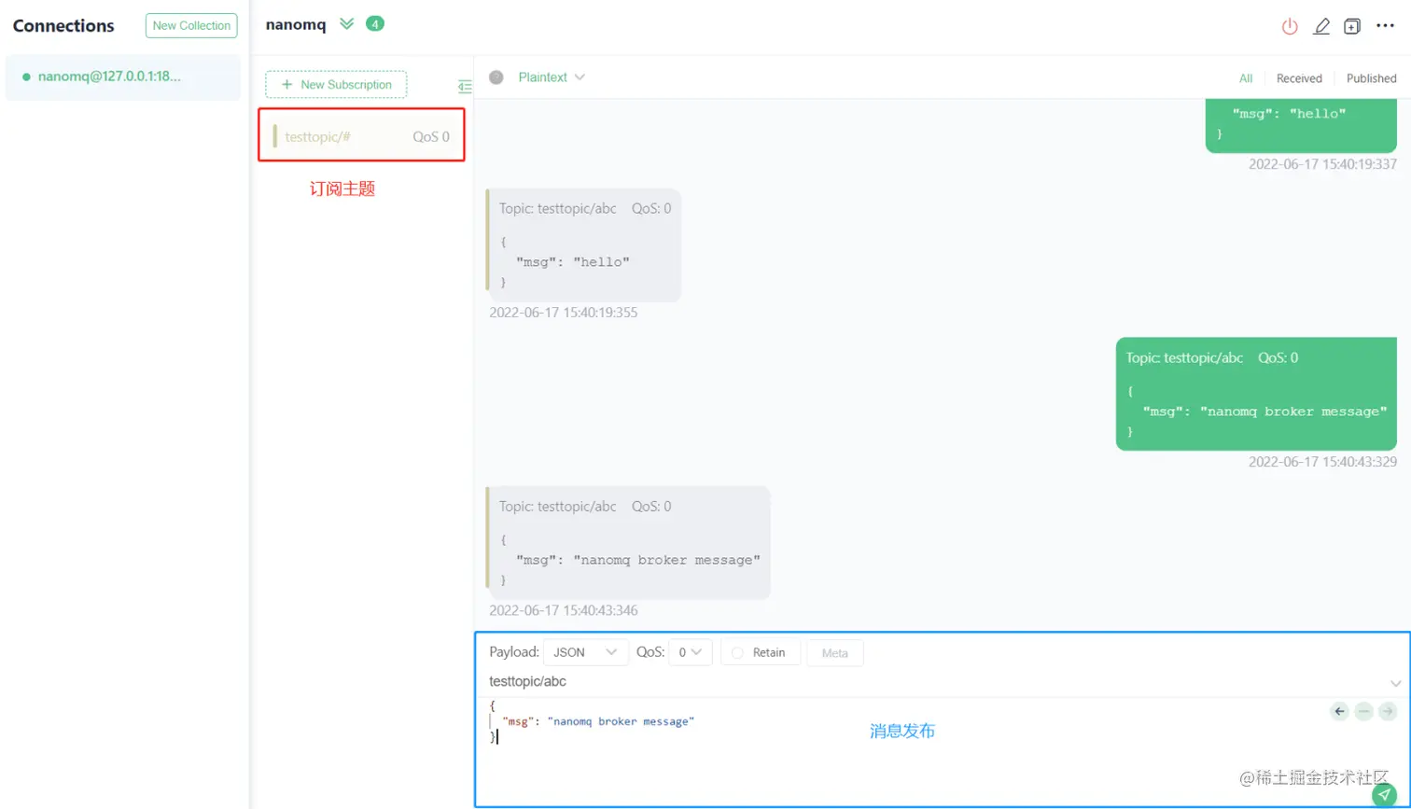Click the "Connections" heading
This screenshot has width=1411, height=809.
pos(63,26)
